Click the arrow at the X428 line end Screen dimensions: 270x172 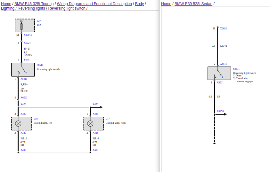[x=99, y=107]
